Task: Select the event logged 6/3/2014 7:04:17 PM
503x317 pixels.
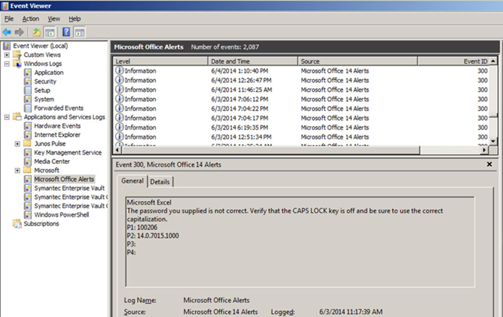Action: (302, 118)
